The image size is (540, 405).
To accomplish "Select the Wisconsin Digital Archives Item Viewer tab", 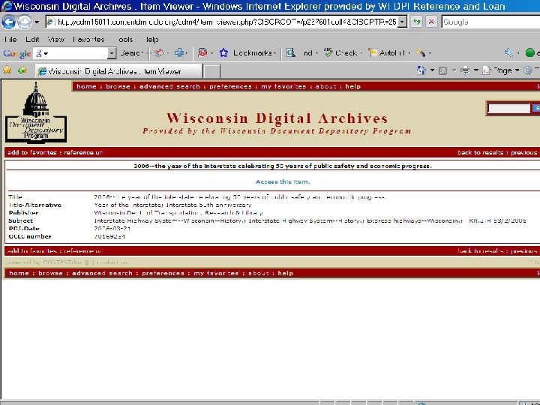I will [118, 71].
